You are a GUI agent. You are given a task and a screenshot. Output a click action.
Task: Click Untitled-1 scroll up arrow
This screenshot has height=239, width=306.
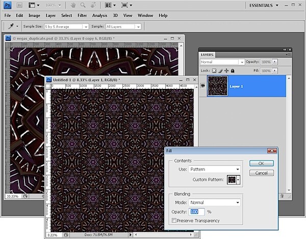196,87
